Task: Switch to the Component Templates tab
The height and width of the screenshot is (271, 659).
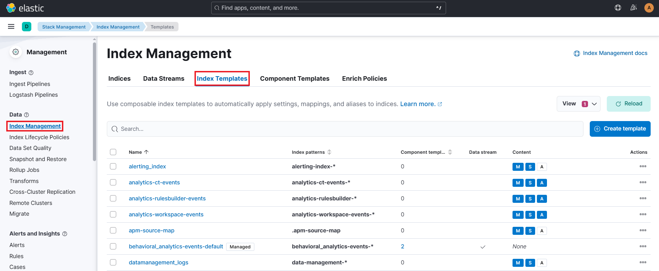Action: [x=295, y=79]
